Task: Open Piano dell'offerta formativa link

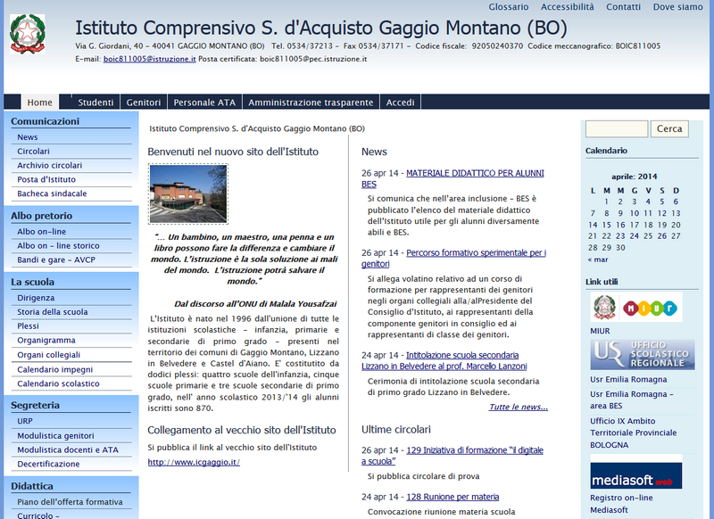Action: point(71,502)
